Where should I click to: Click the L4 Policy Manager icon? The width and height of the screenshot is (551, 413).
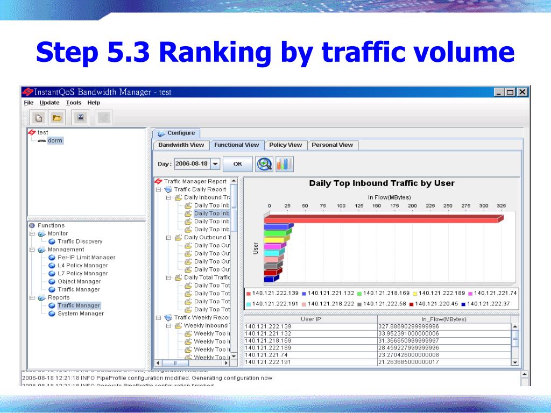click(x=52, y=266)
